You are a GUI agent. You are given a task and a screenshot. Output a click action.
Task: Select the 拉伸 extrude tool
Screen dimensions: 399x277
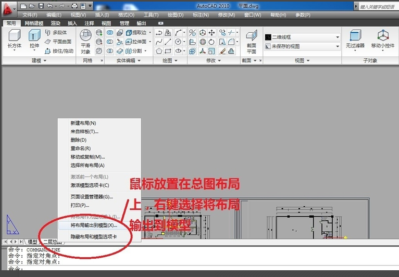click(x=34, y=40)
